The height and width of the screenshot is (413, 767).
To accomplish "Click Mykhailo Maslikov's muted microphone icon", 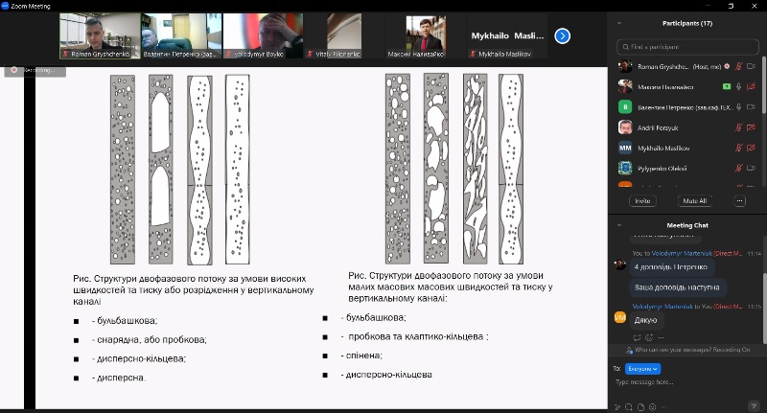I will [x=739, y=148].
